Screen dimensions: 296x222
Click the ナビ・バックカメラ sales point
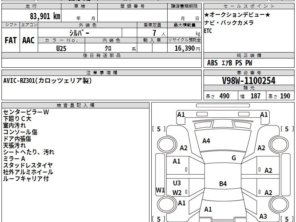tap(229, 23)
